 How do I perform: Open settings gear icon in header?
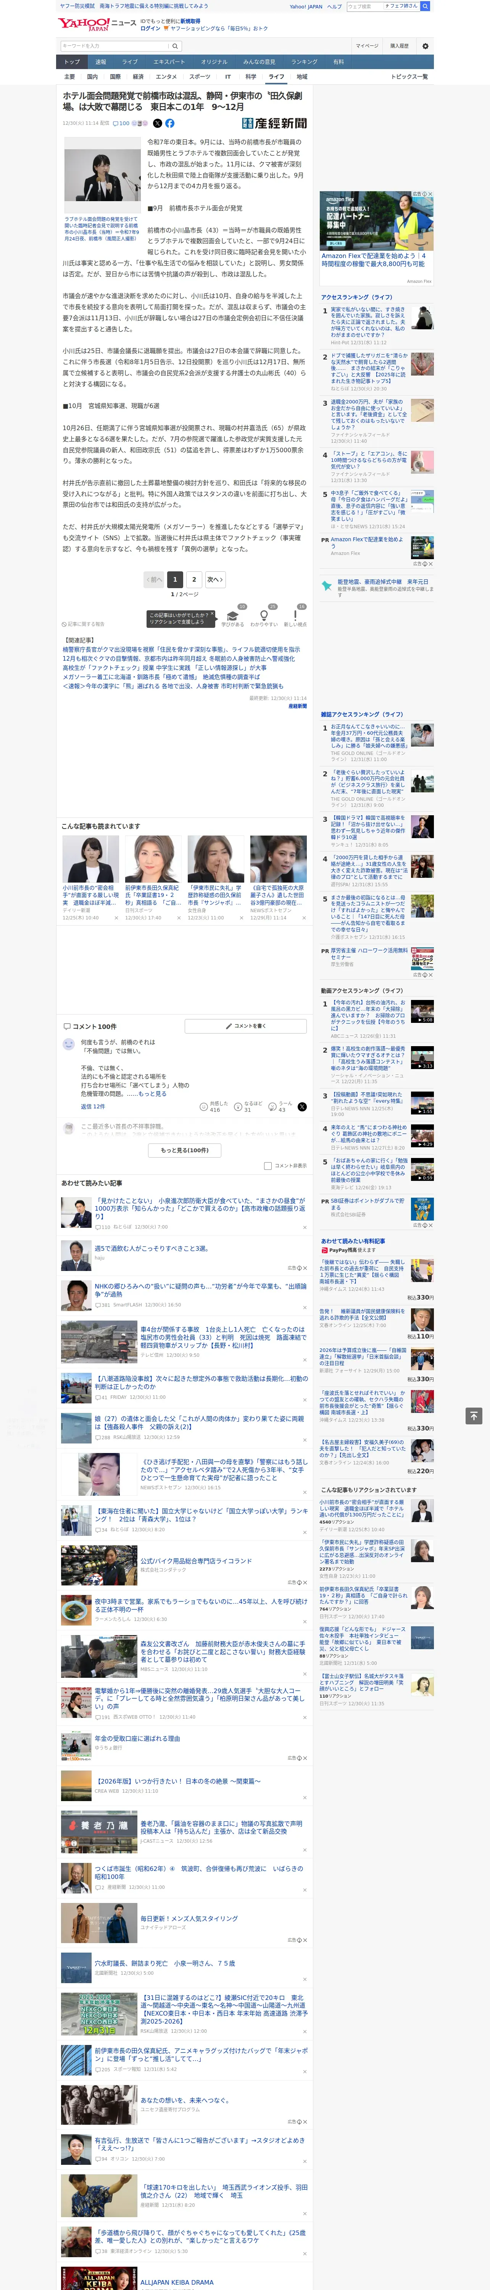click(425, 46)
